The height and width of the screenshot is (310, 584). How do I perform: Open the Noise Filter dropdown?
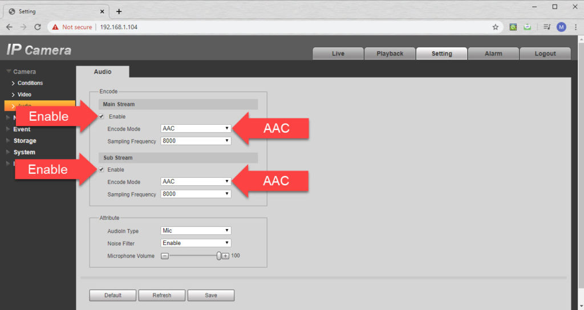(196, 243)
